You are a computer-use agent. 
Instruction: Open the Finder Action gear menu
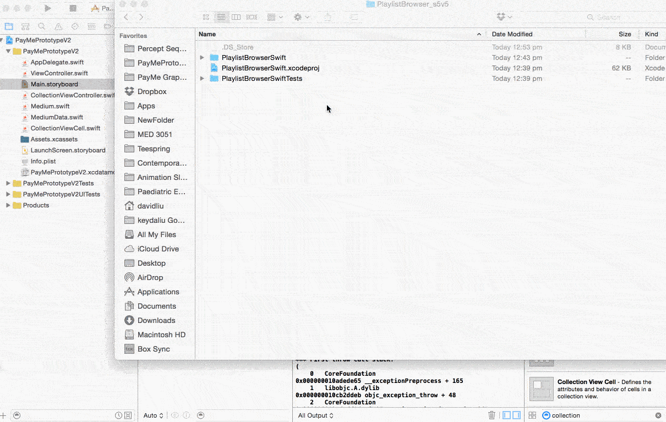[x=301, y=18]
